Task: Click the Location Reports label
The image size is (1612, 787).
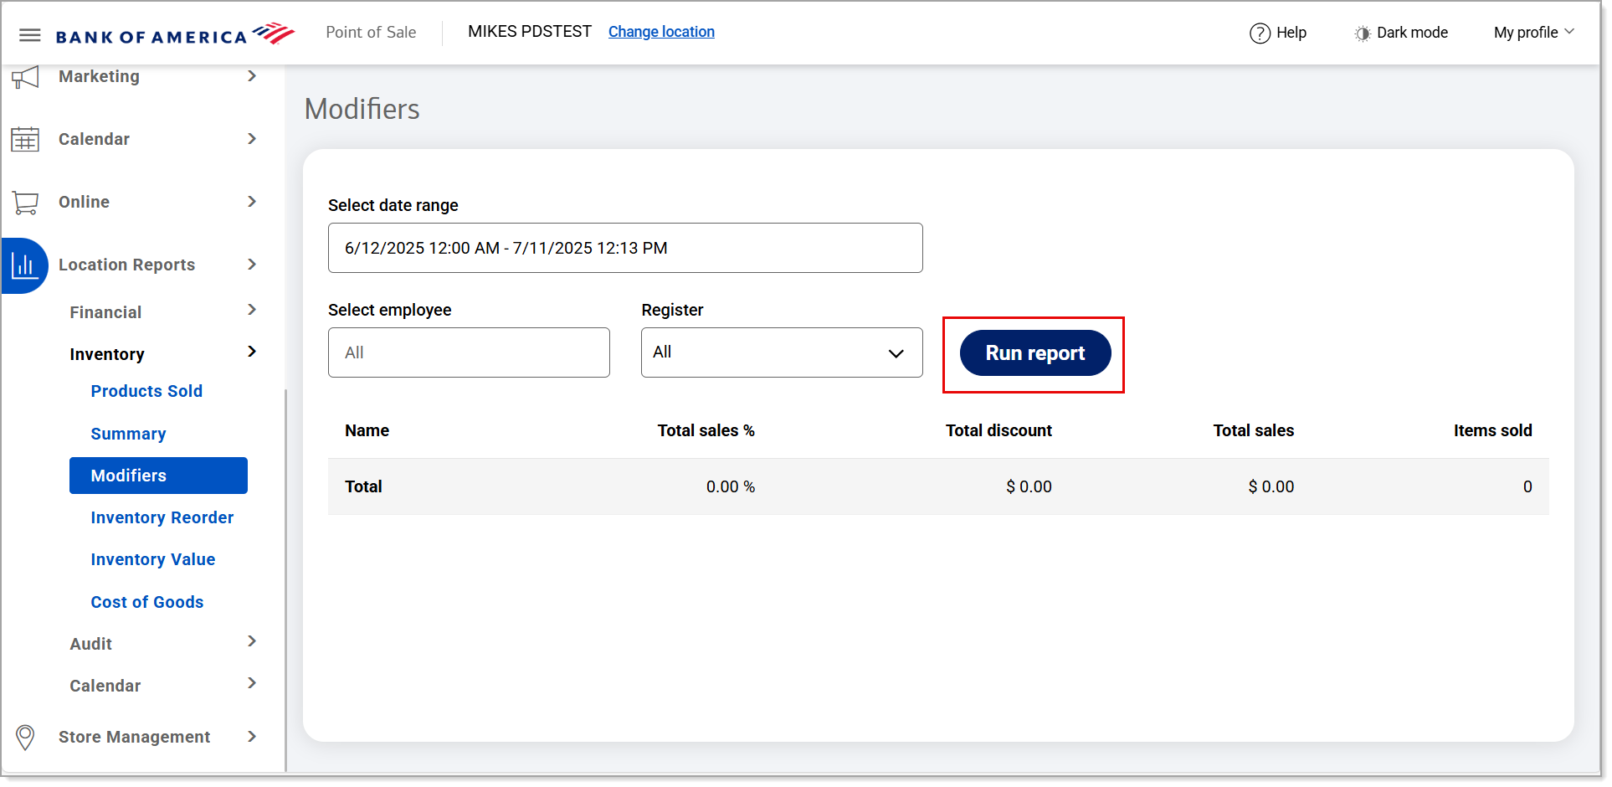Action: (126, 265)
